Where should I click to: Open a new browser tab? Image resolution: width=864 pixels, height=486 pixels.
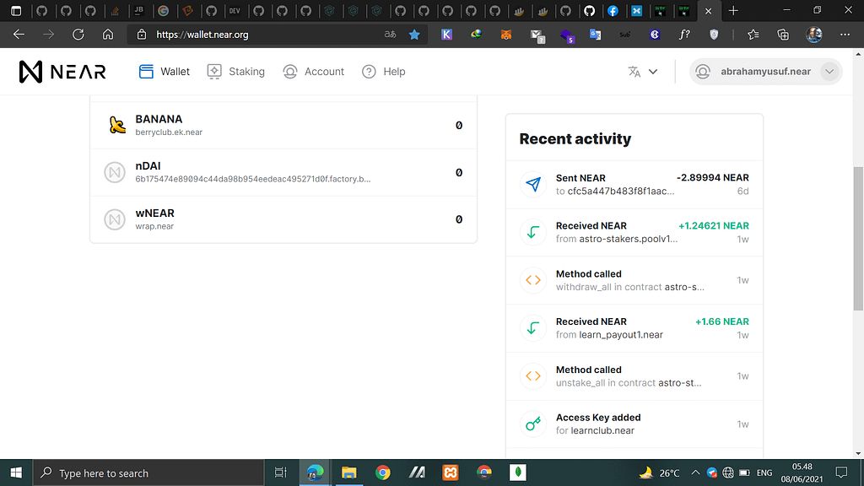click(733, 10)
